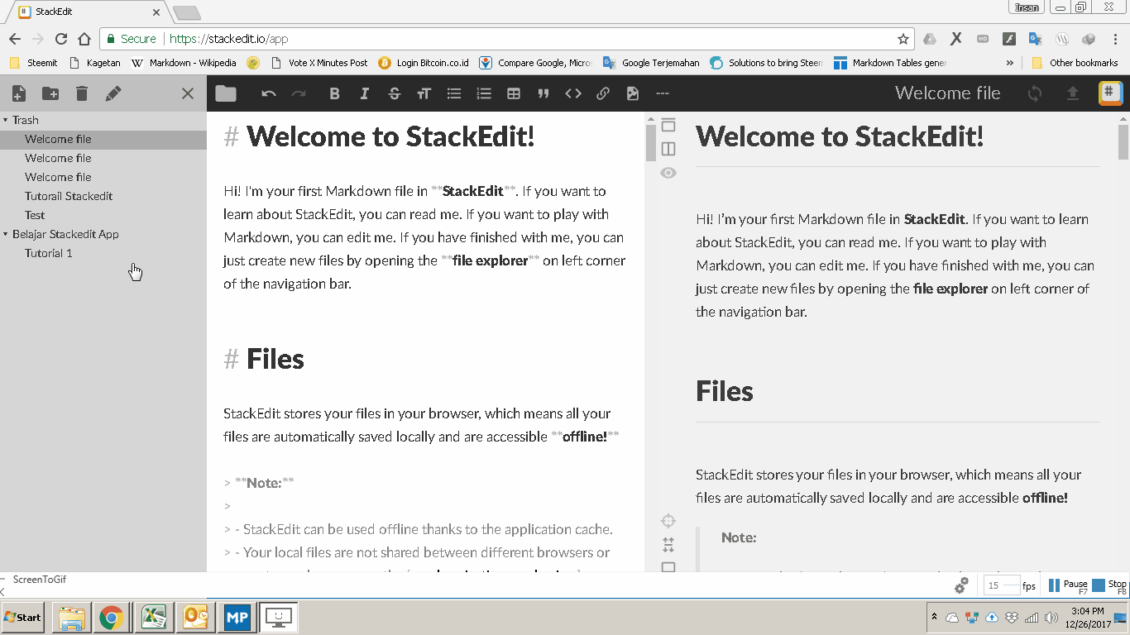
Task: Insert an unordered bullet list
Action: click(x=454, y=93)
